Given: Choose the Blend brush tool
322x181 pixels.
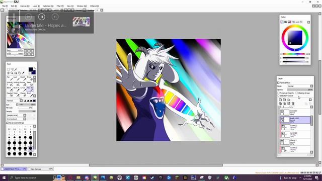Looking at the screenshot, I should pos(10,89).
